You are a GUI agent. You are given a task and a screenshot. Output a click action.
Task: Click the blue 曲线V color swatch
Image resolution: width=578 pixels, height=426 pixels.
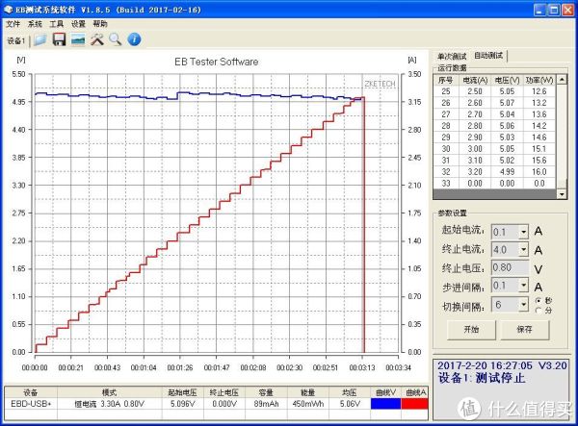pos(385,404)
